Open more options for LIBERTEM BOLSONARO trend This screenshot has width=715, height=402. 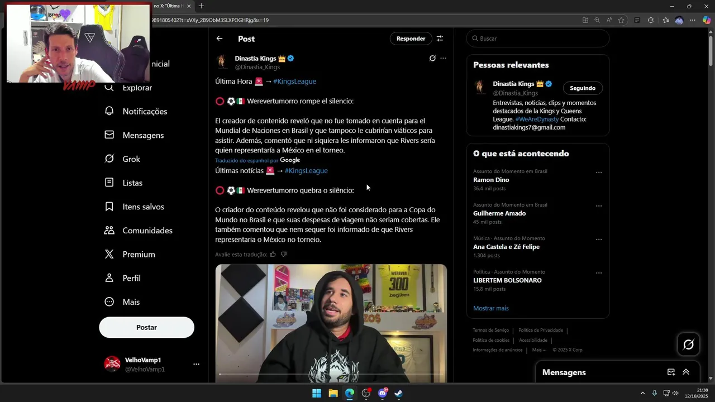click(599, 273)
